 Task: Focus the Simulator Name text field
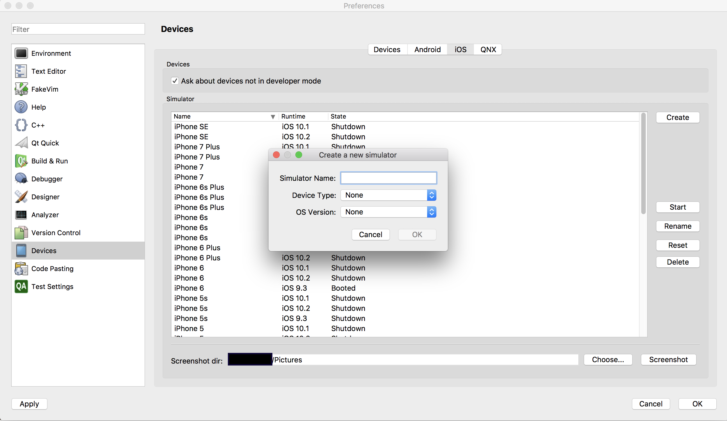(x=388, y=178)
